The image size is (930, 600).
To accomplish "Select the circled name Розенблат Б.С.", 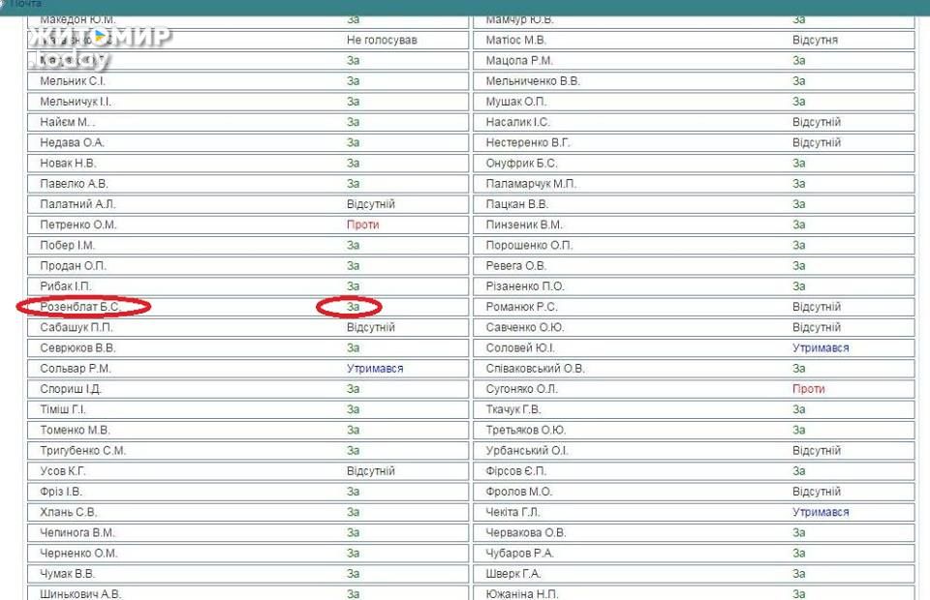I will (79, 307).
